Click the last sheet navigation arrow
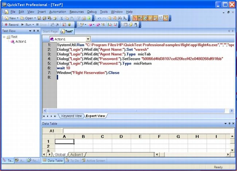The height and width of the screenshot is (171, 237). [x=55, y=116]
